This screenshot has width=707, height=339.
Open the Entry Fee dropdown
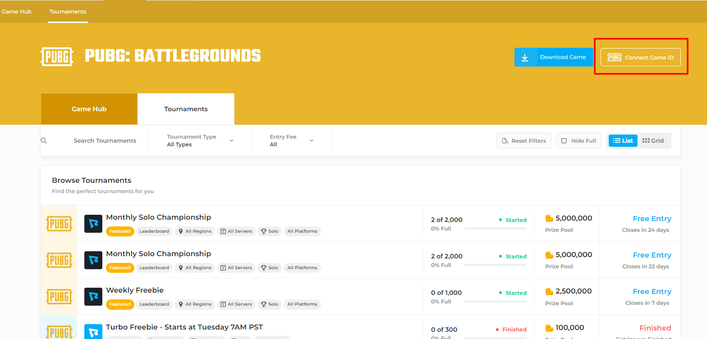coord(292,140)
